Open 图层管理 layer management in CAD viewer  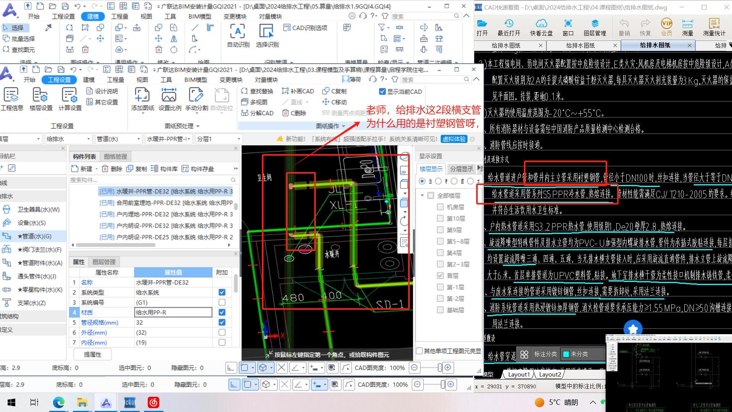pos(595,27)
